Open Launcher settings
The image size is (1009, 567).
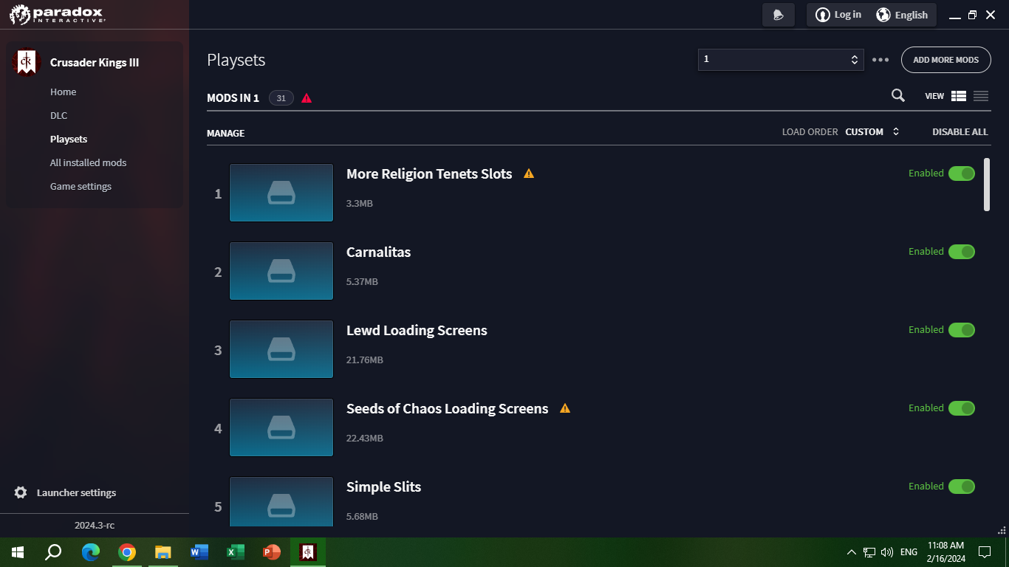point(77,492)
